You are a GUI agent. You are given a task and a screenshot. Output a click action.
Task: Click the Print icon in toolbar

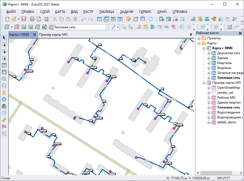click(x=32, y=19)
